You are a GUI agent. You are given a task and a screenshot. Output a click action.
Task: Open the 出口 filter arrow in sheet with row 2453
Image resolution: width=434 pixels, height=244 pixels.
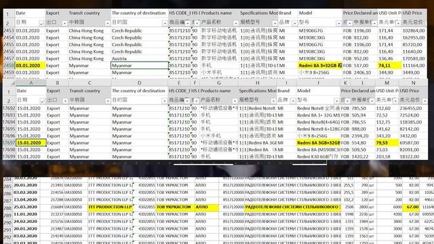tap(64, 23)
